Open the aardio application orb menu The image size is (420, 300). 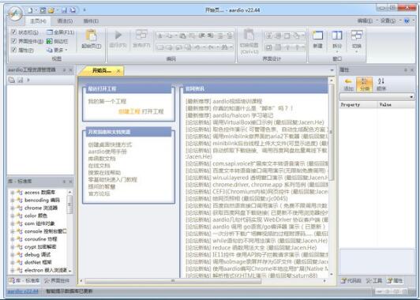click(15, 13)
